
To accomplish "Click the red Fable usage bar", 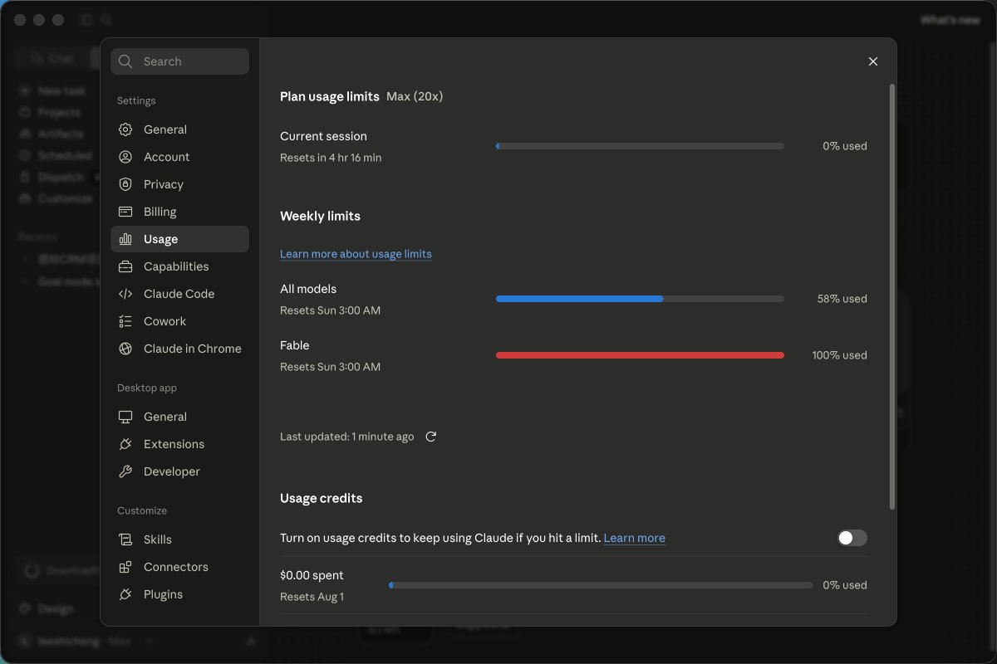I will [x=640, y=355].
